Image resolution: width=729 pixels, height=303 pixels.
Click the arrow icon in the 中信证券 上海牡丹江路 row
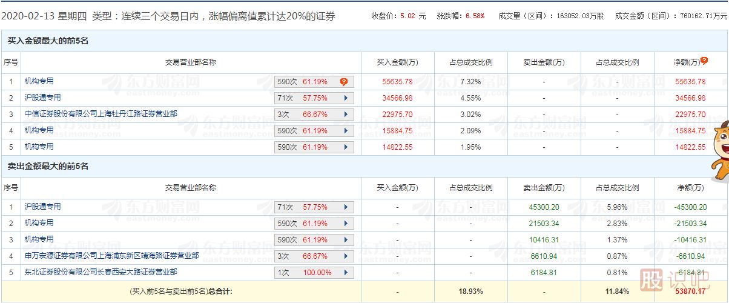tap(346, 115)
